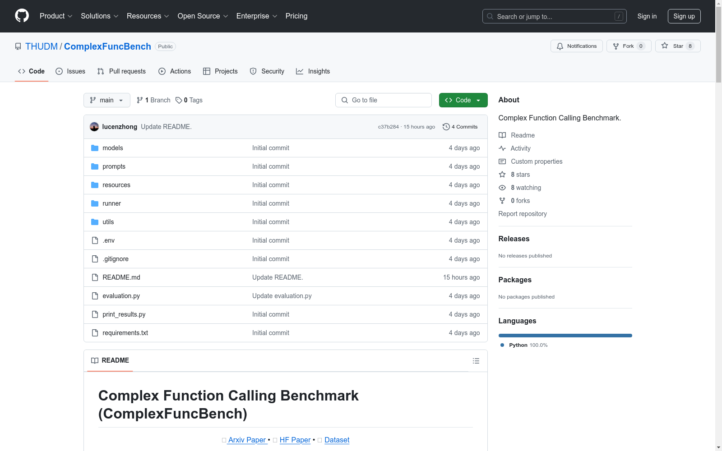The image size is (722, 451).
Task: Click the tag icon next to 0 Tags
Action: pos(179,100)
